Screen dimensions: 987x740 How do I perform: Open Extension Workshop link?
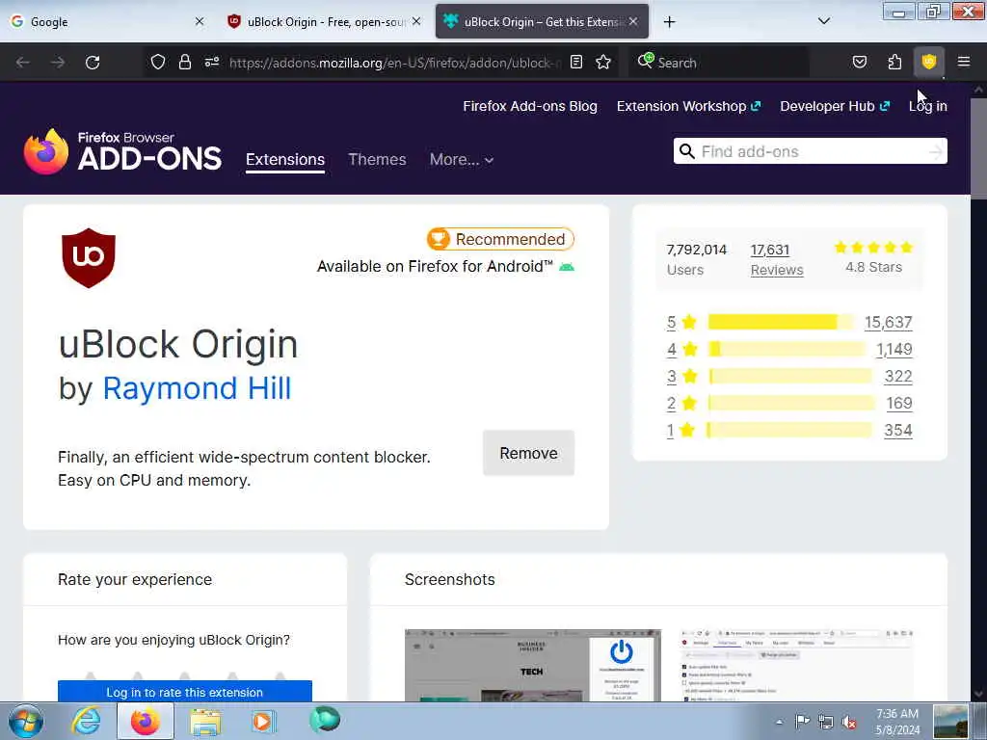688,106
